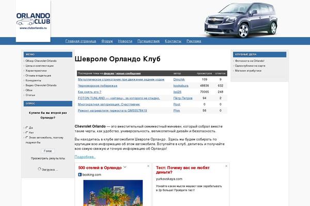
Task: Open topic 'FOTON TUNLAND — китаец'
Action: pyautogui.click(x=119, y=98)
